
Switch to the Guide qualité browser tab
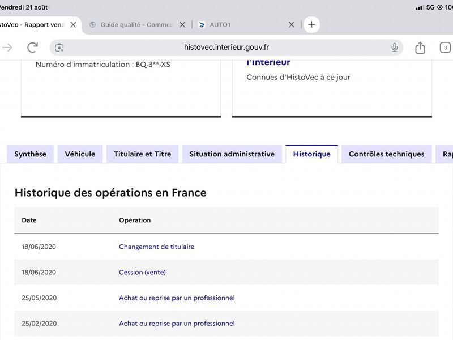coord(131,25)
